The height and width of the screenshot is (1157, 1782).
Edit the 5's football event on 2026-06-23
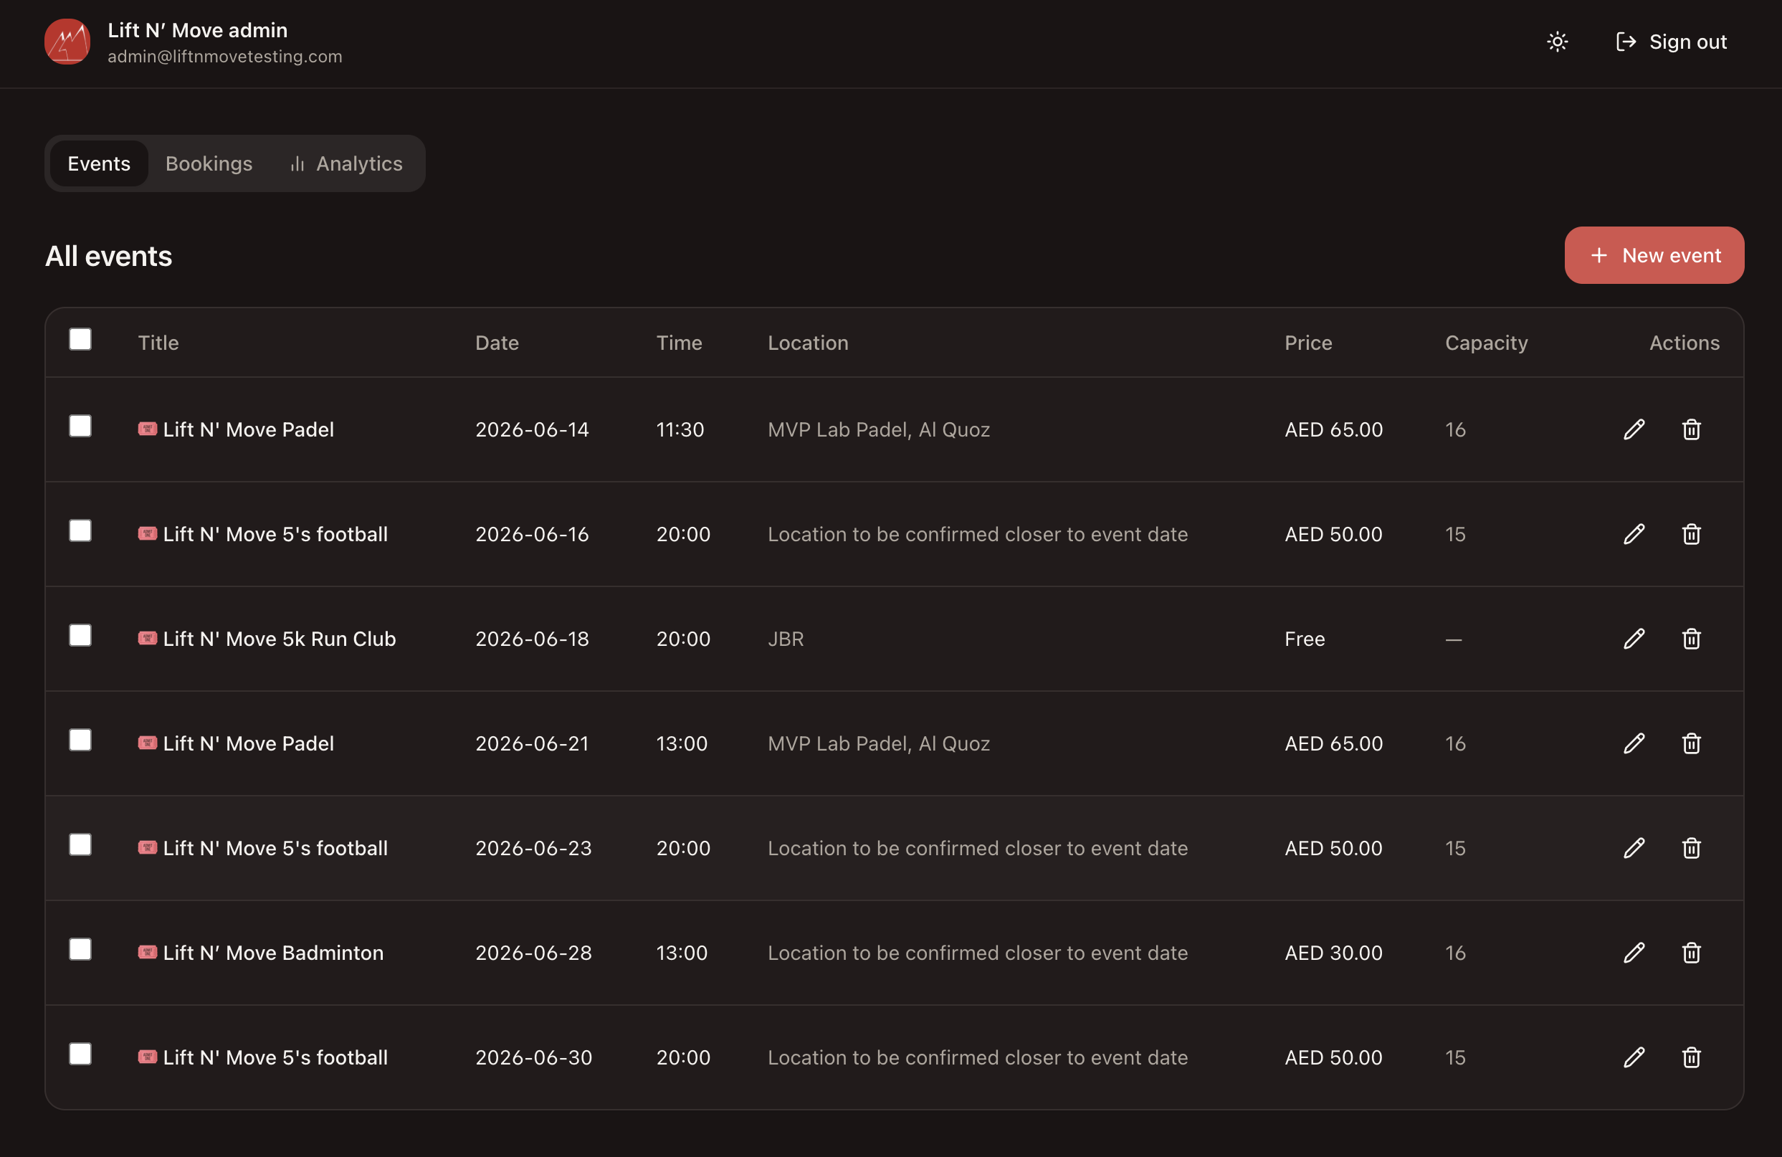click(x=1634, y=848)
